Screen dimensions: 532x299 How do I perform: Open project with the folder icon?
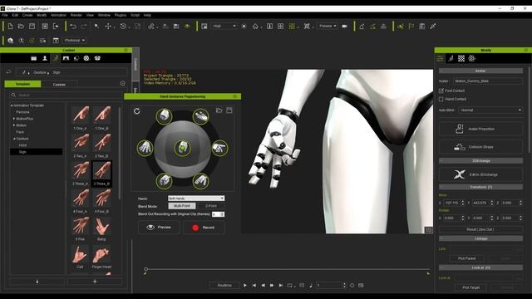click(x=21, y=27)
